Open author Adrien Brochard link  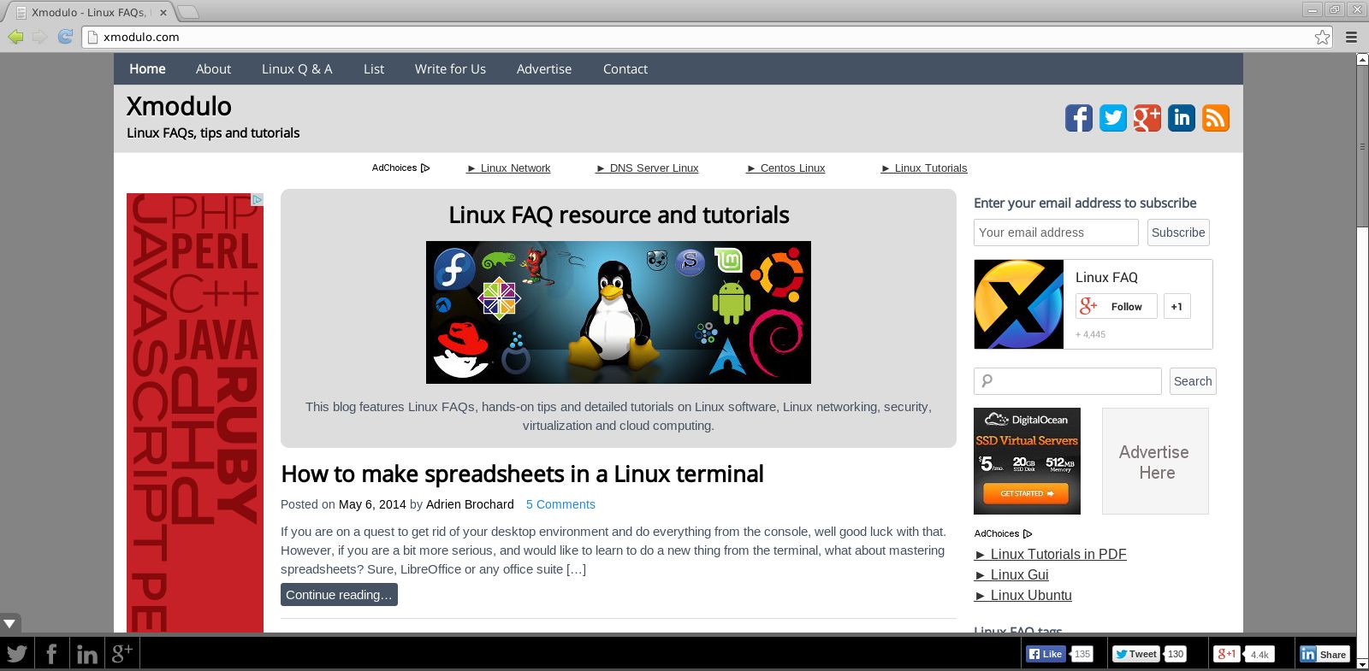coord(470,504)
